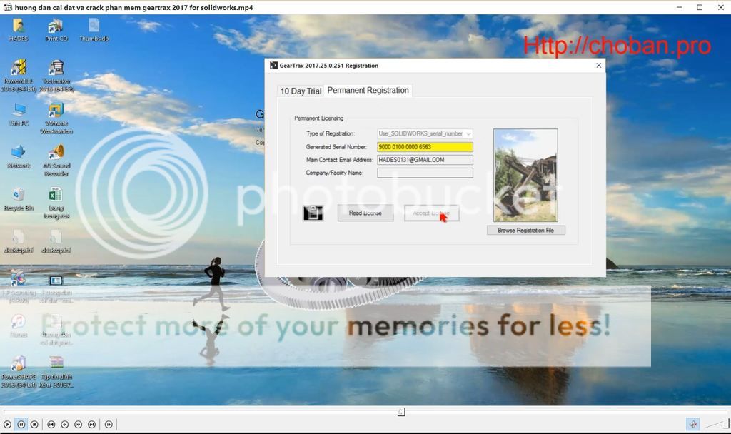Open the HADES folder icon
The height and width of the screenshot is (434, 731).
[19, 27]
